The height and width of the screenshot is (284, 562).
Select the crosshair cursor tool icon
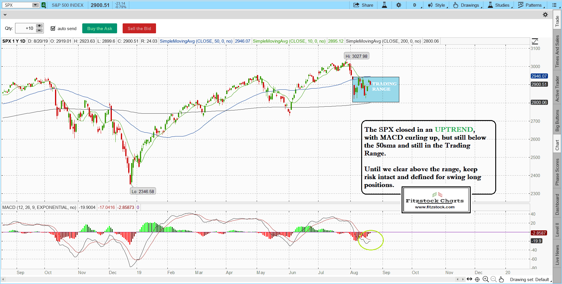(477, 279)
